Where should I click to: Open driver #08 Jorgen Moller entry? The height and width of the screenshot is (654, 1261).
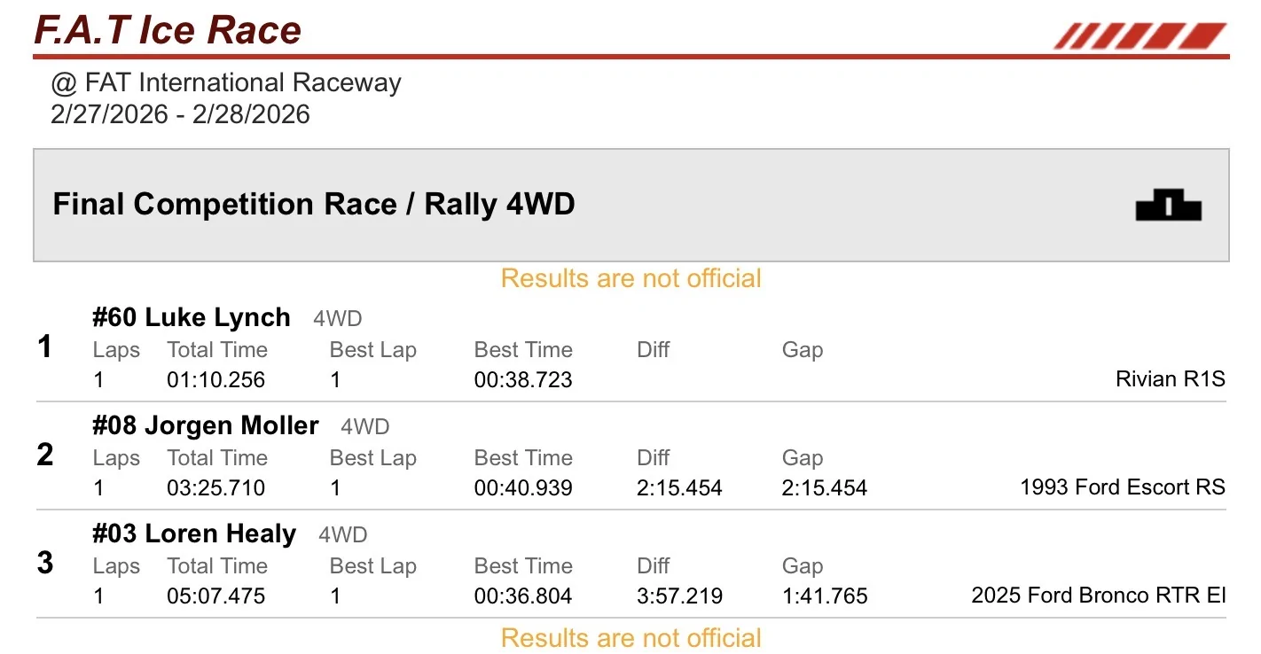205,425
